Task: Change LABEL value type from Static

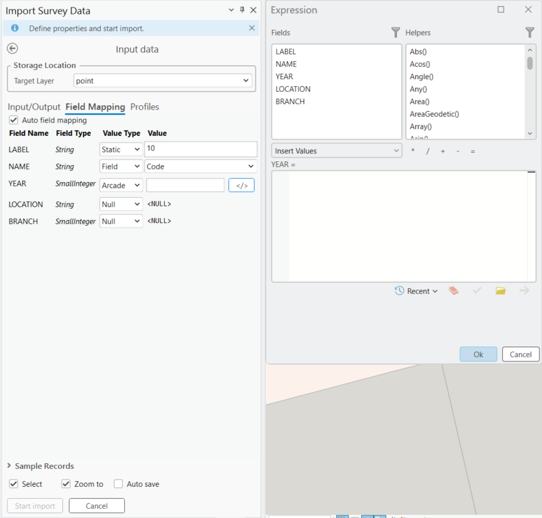Action: pyautogui.click(x=120, y=150)
